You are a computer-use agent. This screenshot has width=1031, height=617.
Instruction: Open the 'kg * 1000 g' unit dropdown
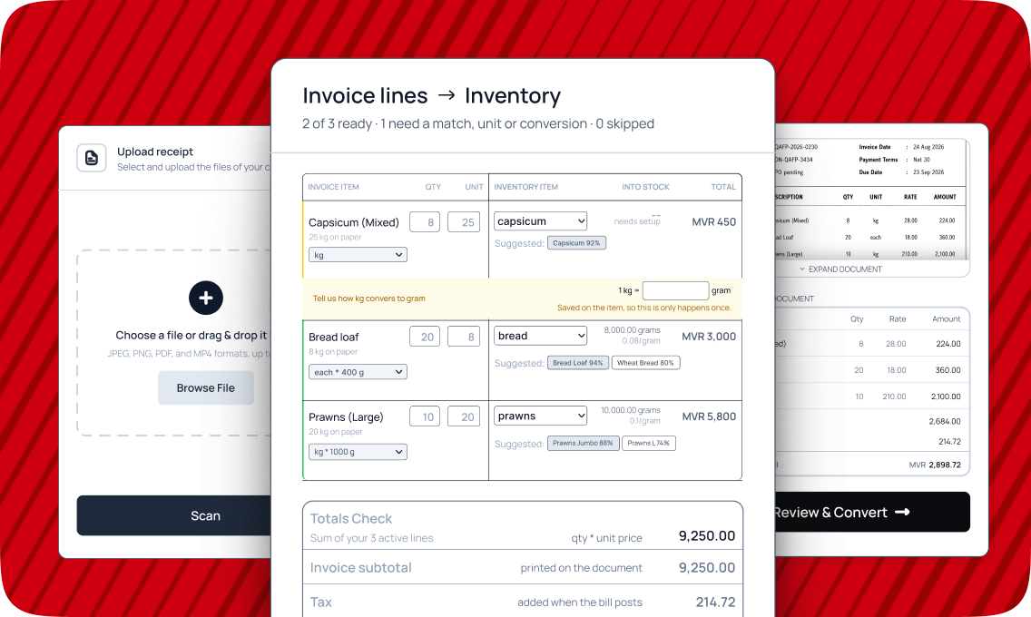[x=358, y=452]
